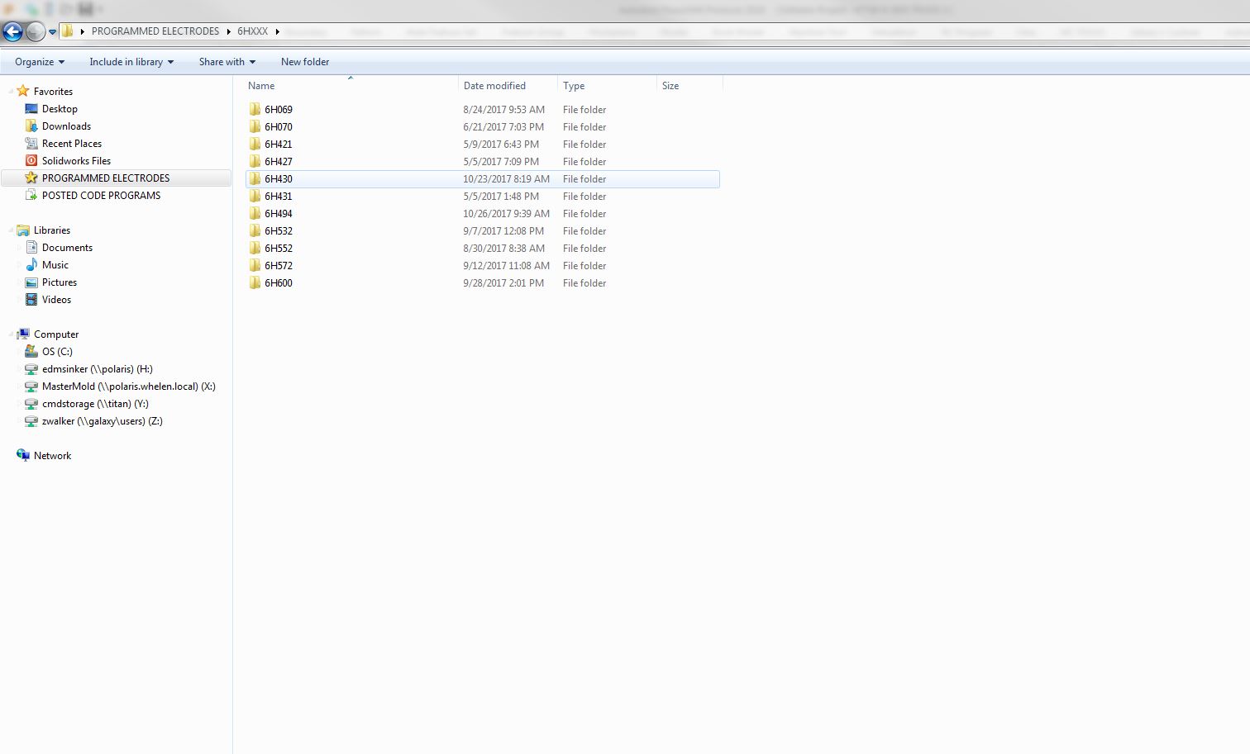
Task: Open the Pictures library
Action: click(x=60, y=282)
